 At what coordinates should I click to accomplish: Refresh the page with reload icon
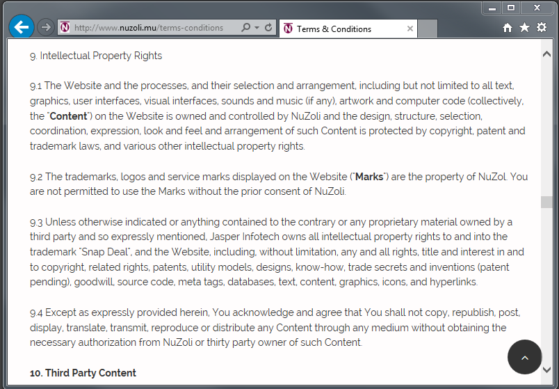[268, 27]
